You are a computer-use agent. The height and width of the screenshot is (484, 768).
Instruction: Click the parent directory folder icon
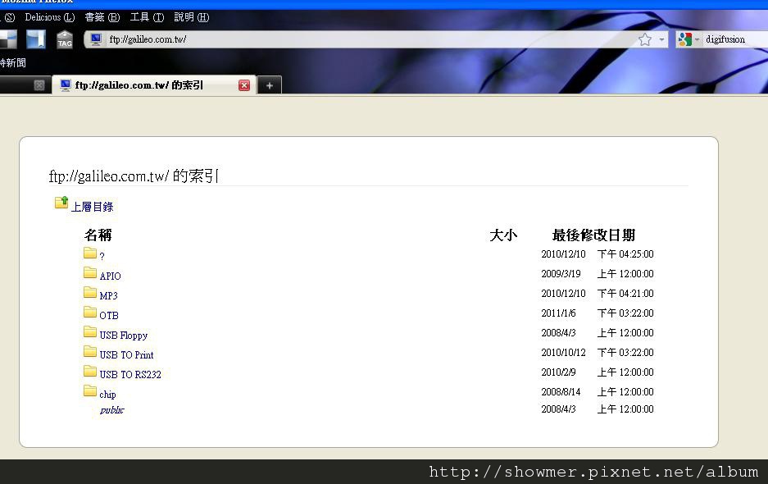tap(61, 203)
